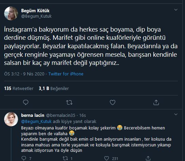Open berna lacin's profile picture
The width and height of the screenshot is (185, 161).
tap(11, 119)
